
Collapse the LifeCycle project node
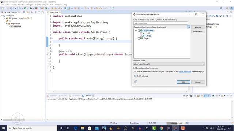pos(2,16)
